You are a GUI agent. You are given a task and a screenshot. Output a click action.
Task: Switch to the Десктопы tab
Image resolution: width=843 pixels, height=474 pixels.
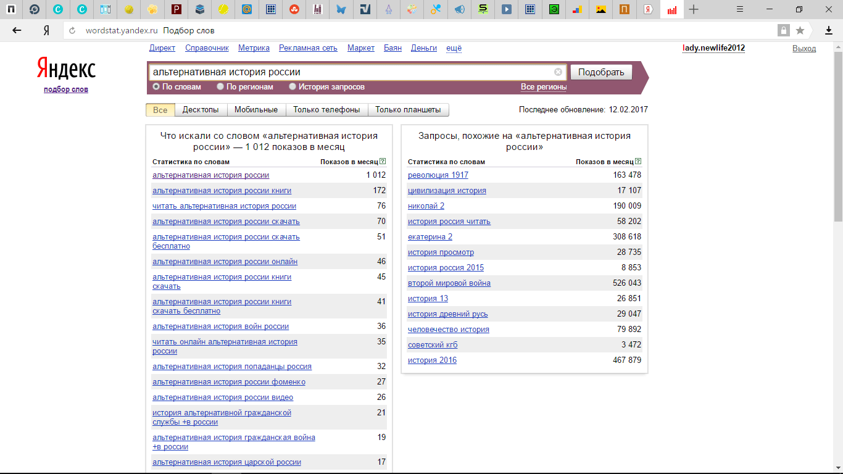(x=201, y=110)
